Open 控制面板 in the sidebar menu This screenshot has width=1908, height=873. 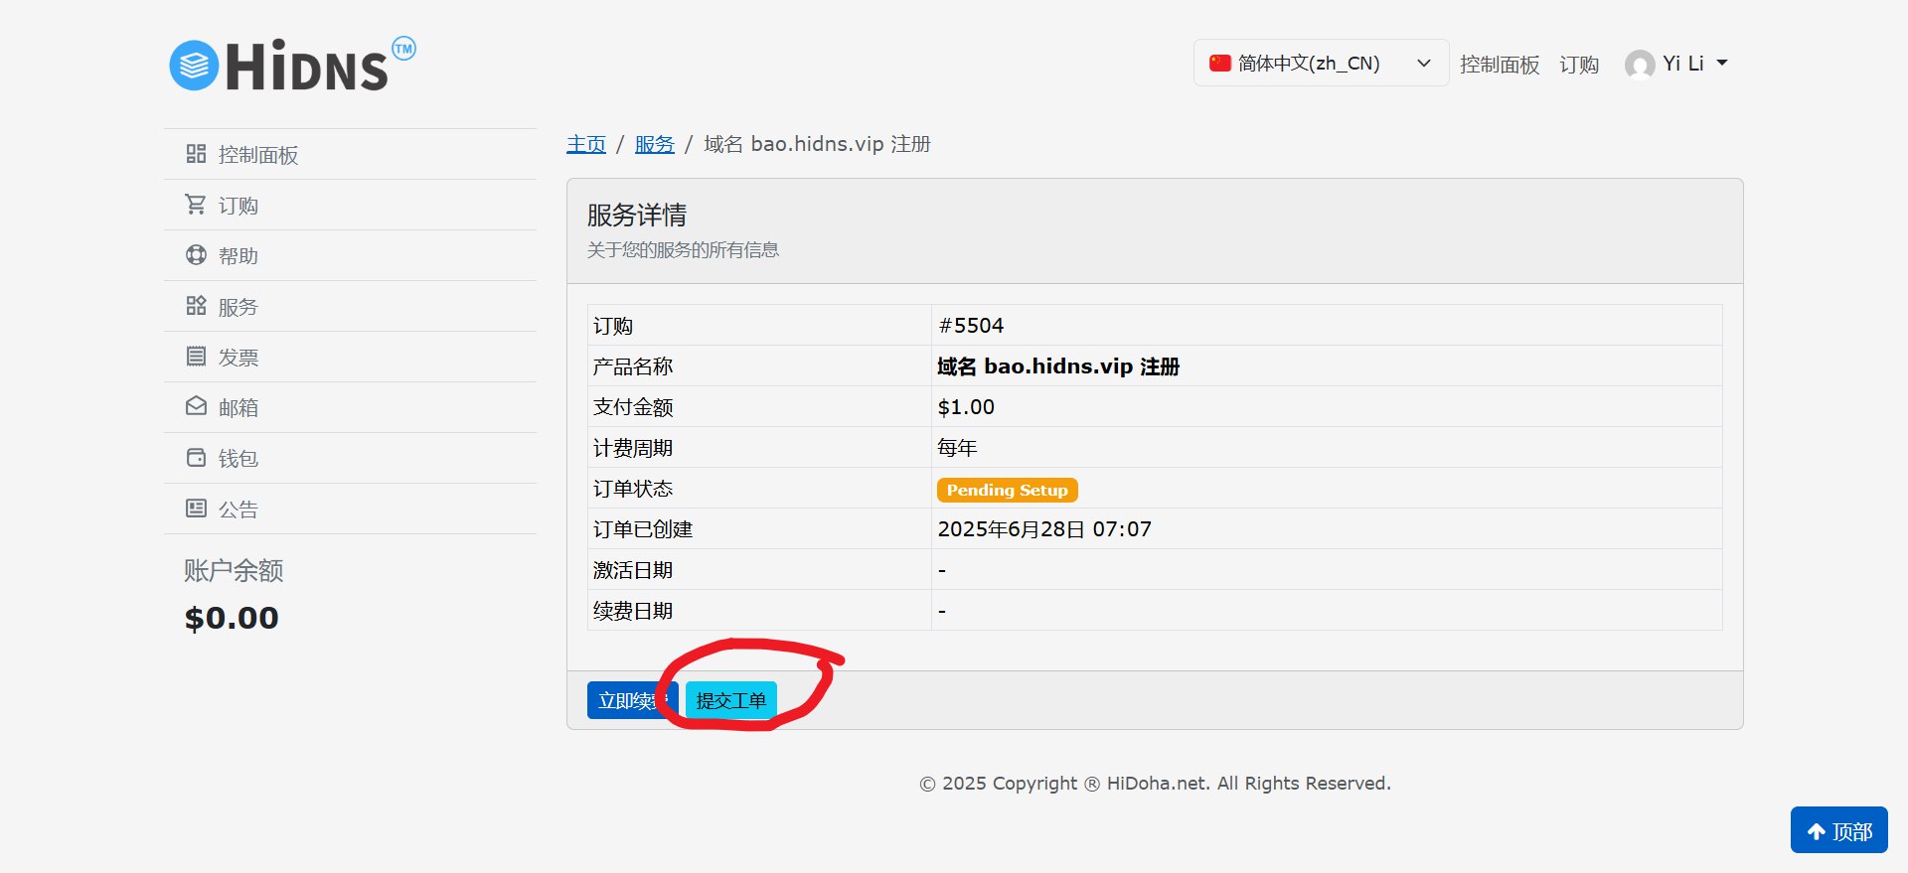click(350, 154)
